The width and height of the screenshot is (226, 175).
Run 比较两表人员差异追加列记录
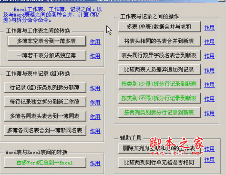159,70
